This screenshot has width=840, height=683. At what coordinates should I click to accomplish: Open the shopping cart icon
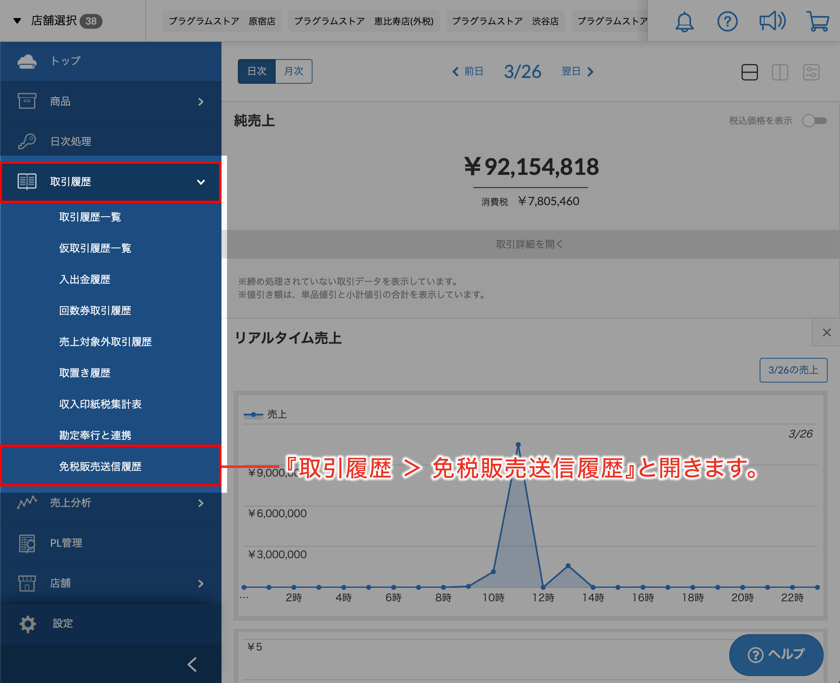[817, 21]
